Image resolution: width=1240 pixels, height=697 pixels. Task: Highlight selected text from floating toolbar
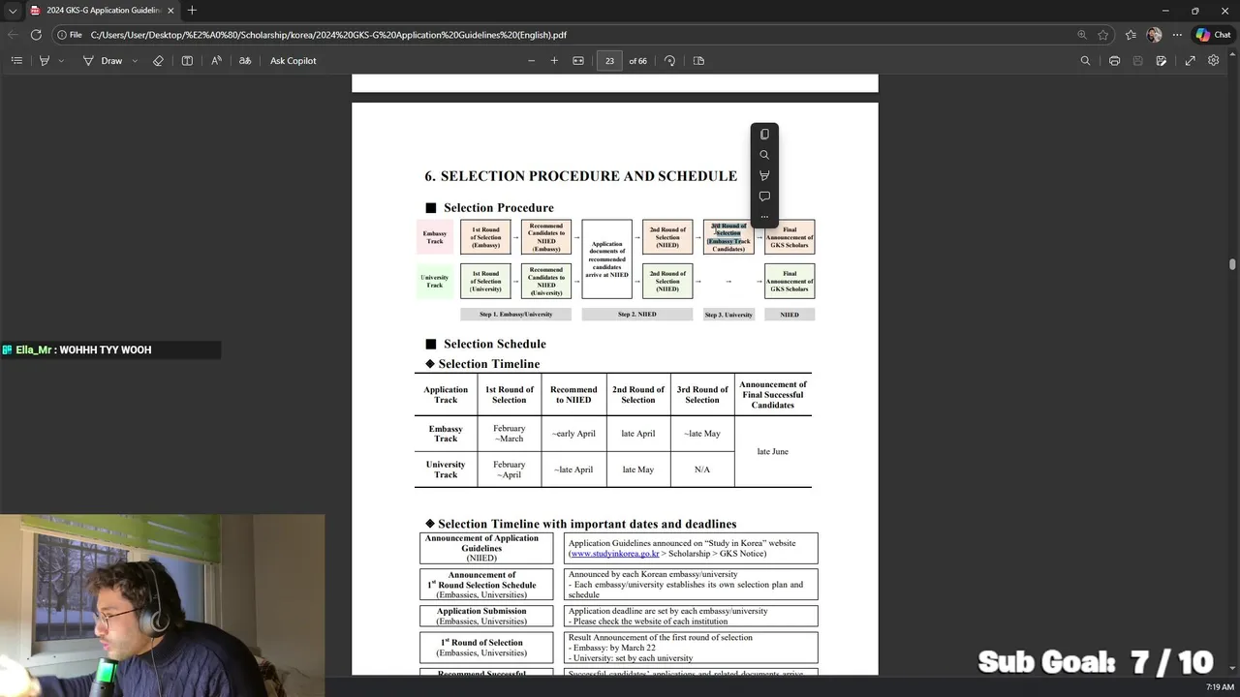[x=764, y=175]
